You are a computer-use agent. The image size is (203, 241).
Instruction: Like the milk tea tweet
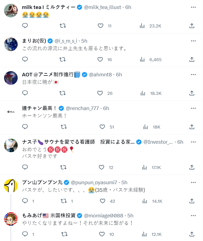[x=101, y=26]
